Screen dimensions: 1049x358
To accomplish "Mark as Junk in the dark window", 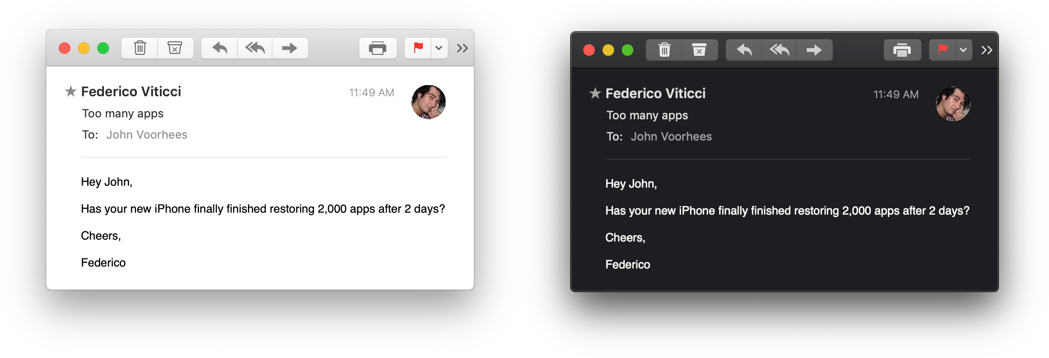I will [700, 50].
